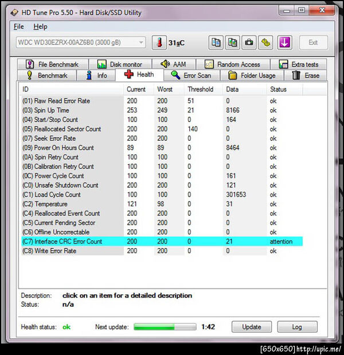Image resolution: width=344 pixels, height=355 pixels.
Task: Click the Update button
Action: click(252, 327)
